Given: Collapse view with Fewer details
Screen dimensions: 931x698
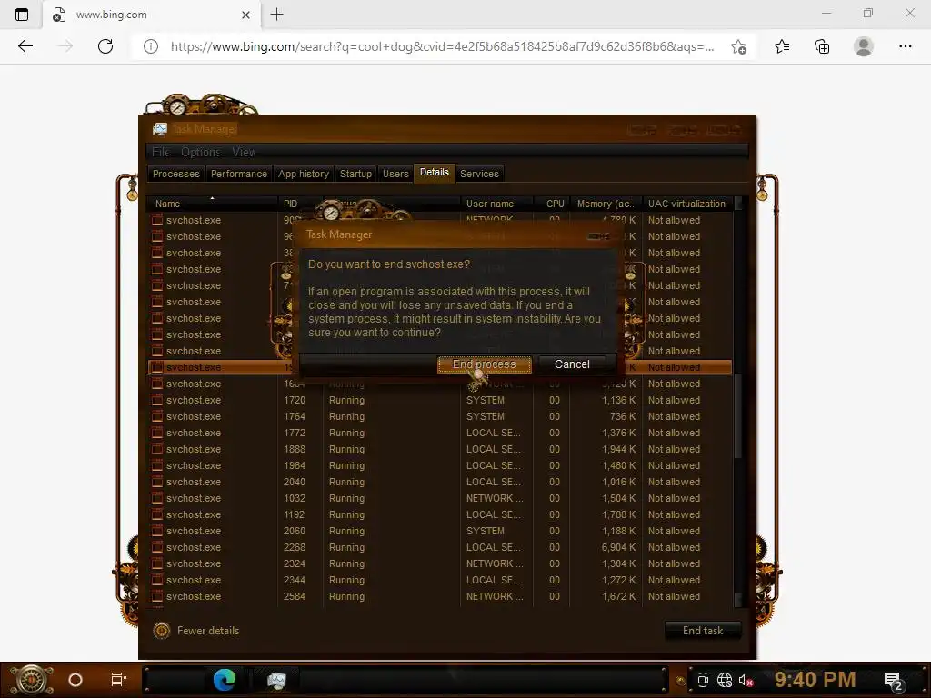Looking at the screenshot, I should (208, 631).
